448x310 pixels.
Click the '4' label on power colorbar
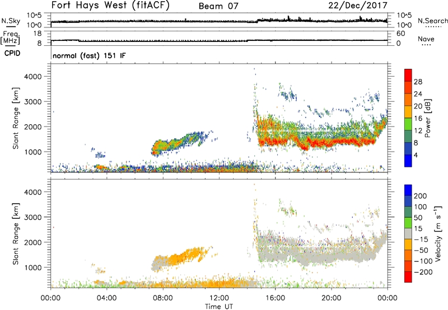pyautogui.click(x=416, y=155)
